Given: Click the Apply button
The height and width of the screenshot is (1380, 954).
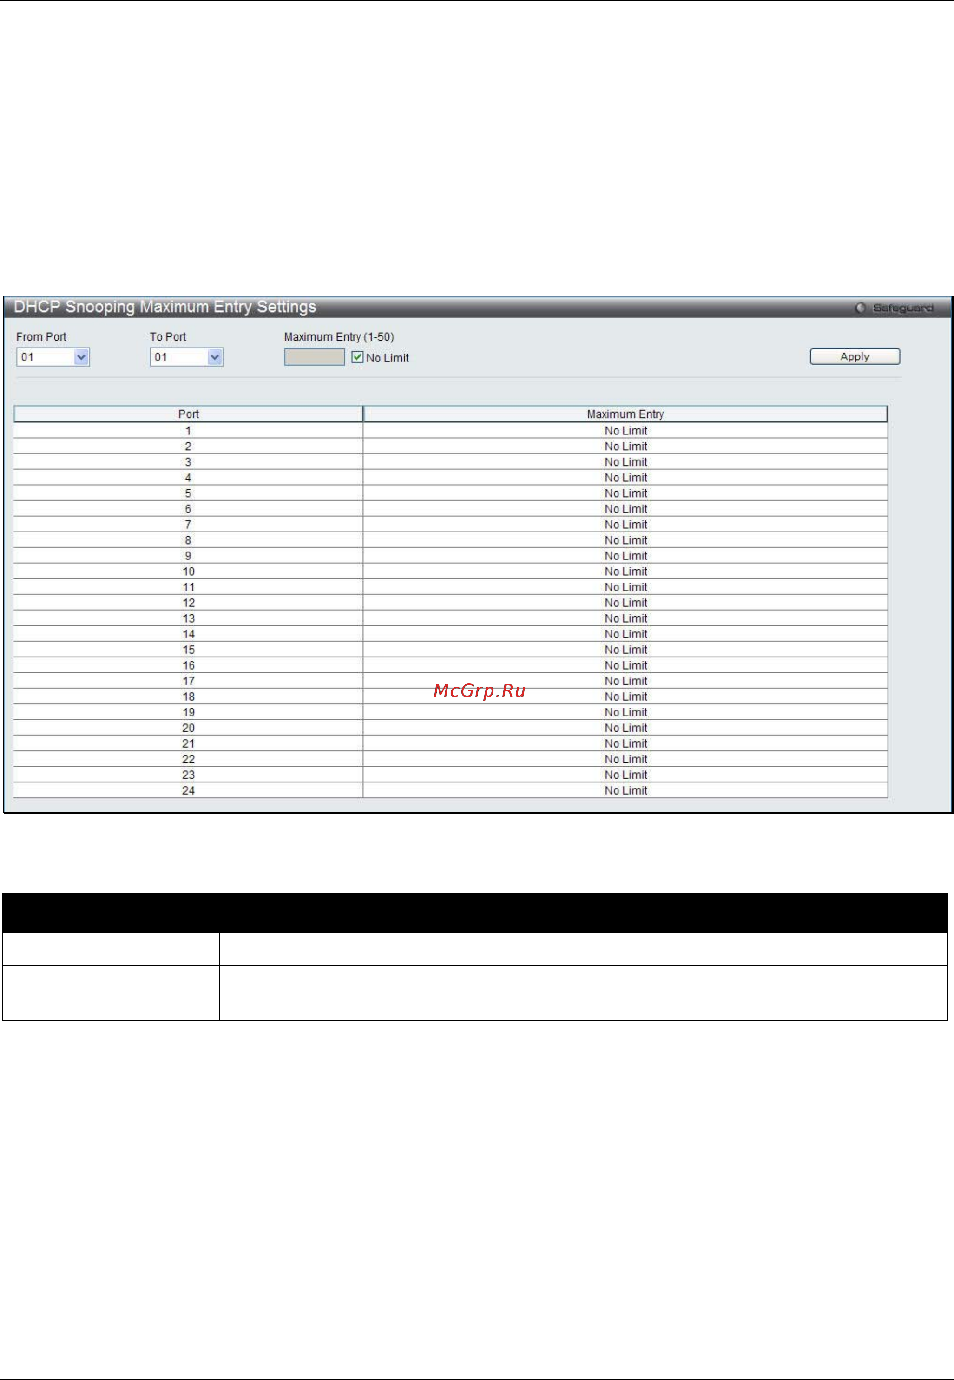Looking at the screenshot, I should 855,357.
